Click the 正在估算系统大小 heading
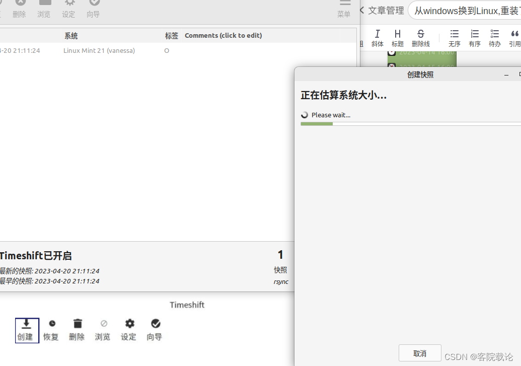Screen dimensions: 521x366 click(344, 96)
